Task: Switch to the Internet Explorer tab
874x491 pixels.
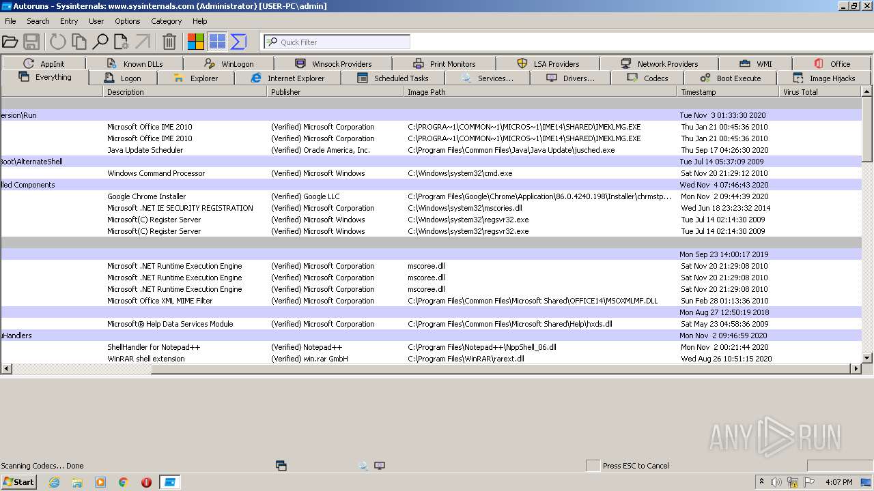Action: (287, 78)
